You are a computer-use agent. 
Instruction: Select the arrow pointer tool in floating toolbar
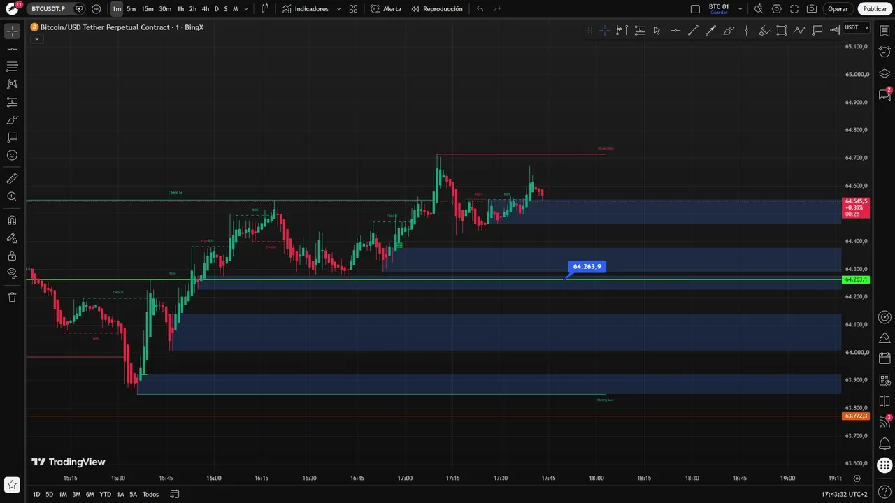(x=657, y=30)
